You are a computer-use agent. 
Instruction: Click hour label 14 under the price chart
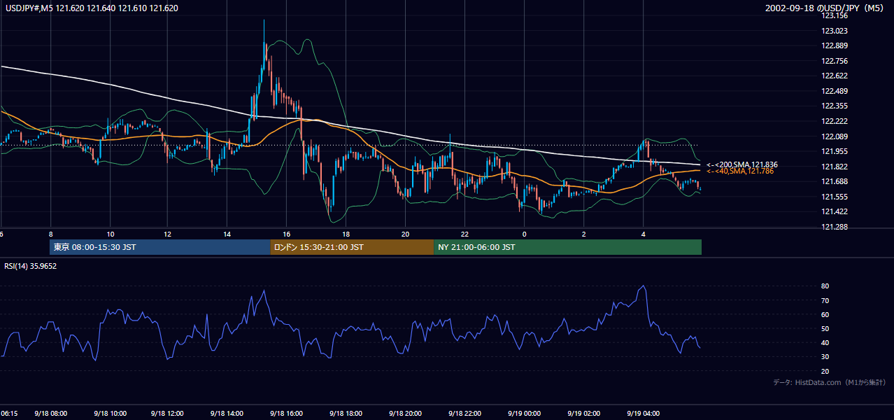pos(228,234)
